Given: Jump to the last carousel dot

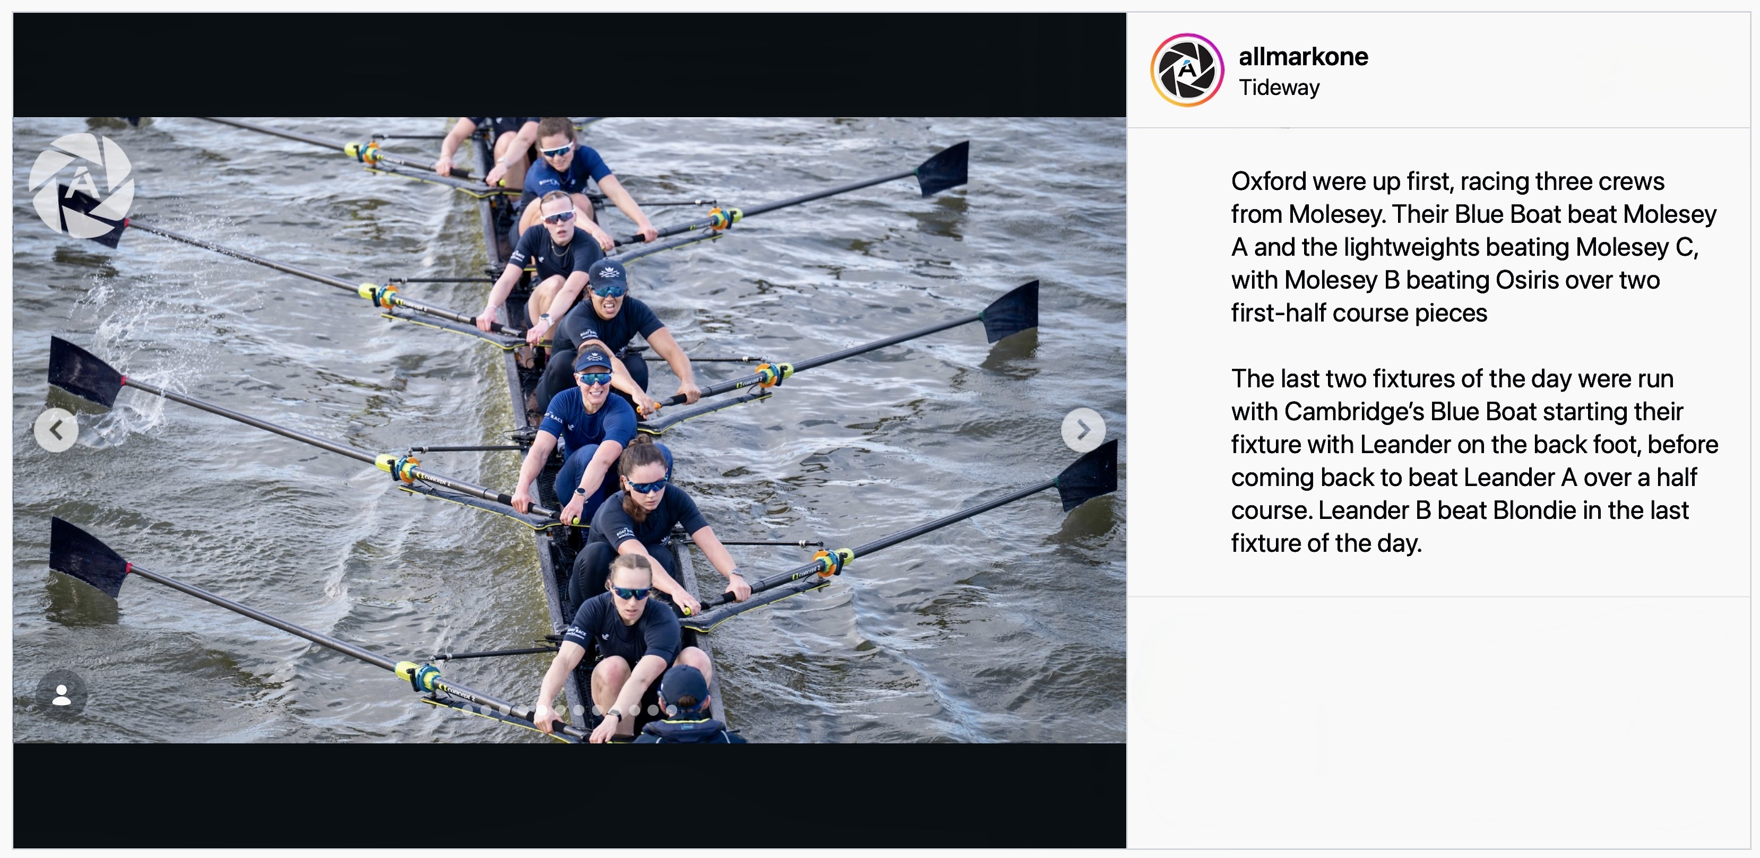Looking at the screenshot, I should tap(672, 710).
